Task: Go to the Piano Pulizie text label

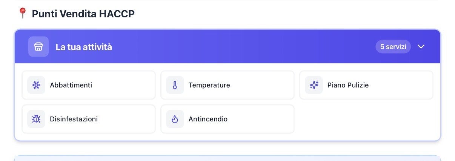Action: point(348,85)
